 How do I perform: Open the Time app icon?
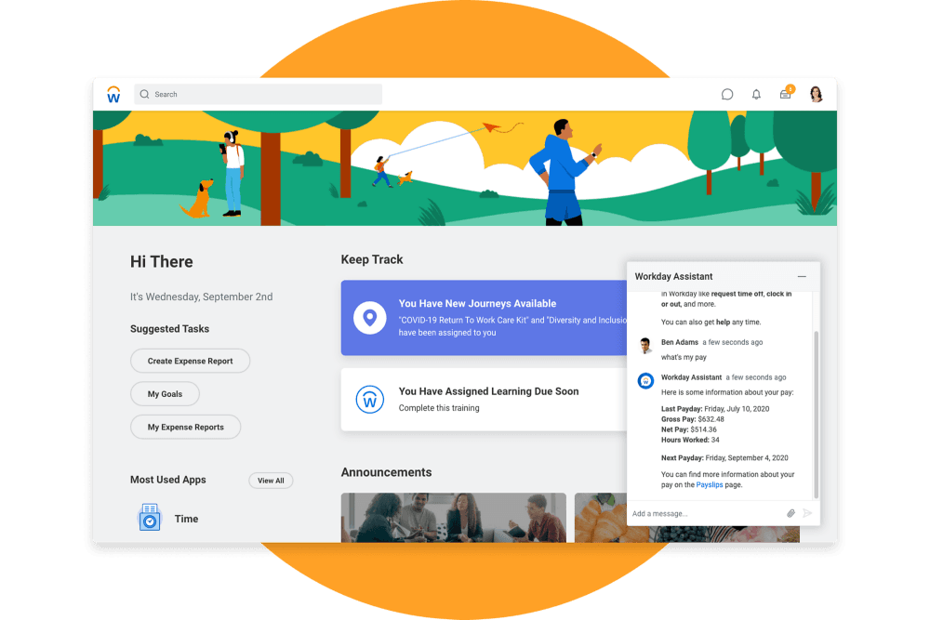150,518
